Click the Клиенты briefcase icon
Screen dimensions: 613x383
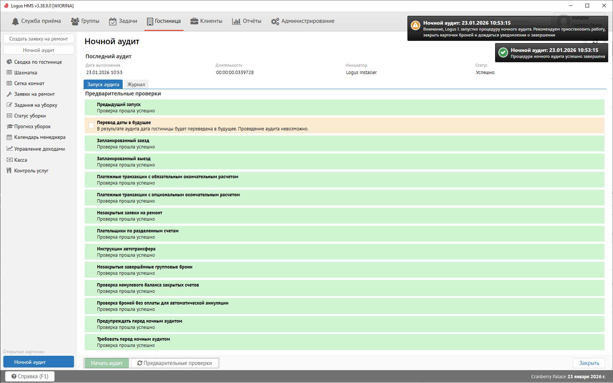194,21
